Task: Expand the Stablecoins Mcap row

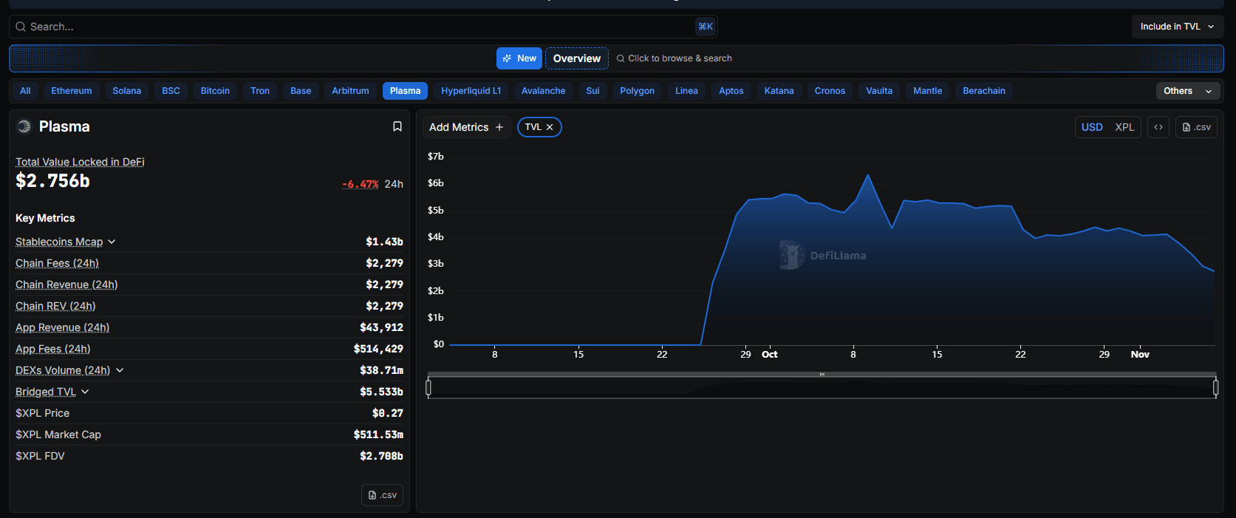Action: click(x=112, y=242)
